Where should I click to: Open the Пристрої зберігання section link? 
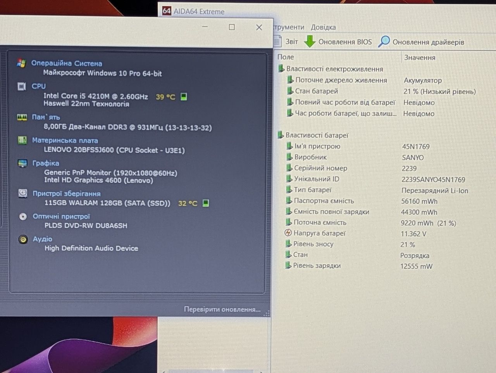tap(67, 193)
